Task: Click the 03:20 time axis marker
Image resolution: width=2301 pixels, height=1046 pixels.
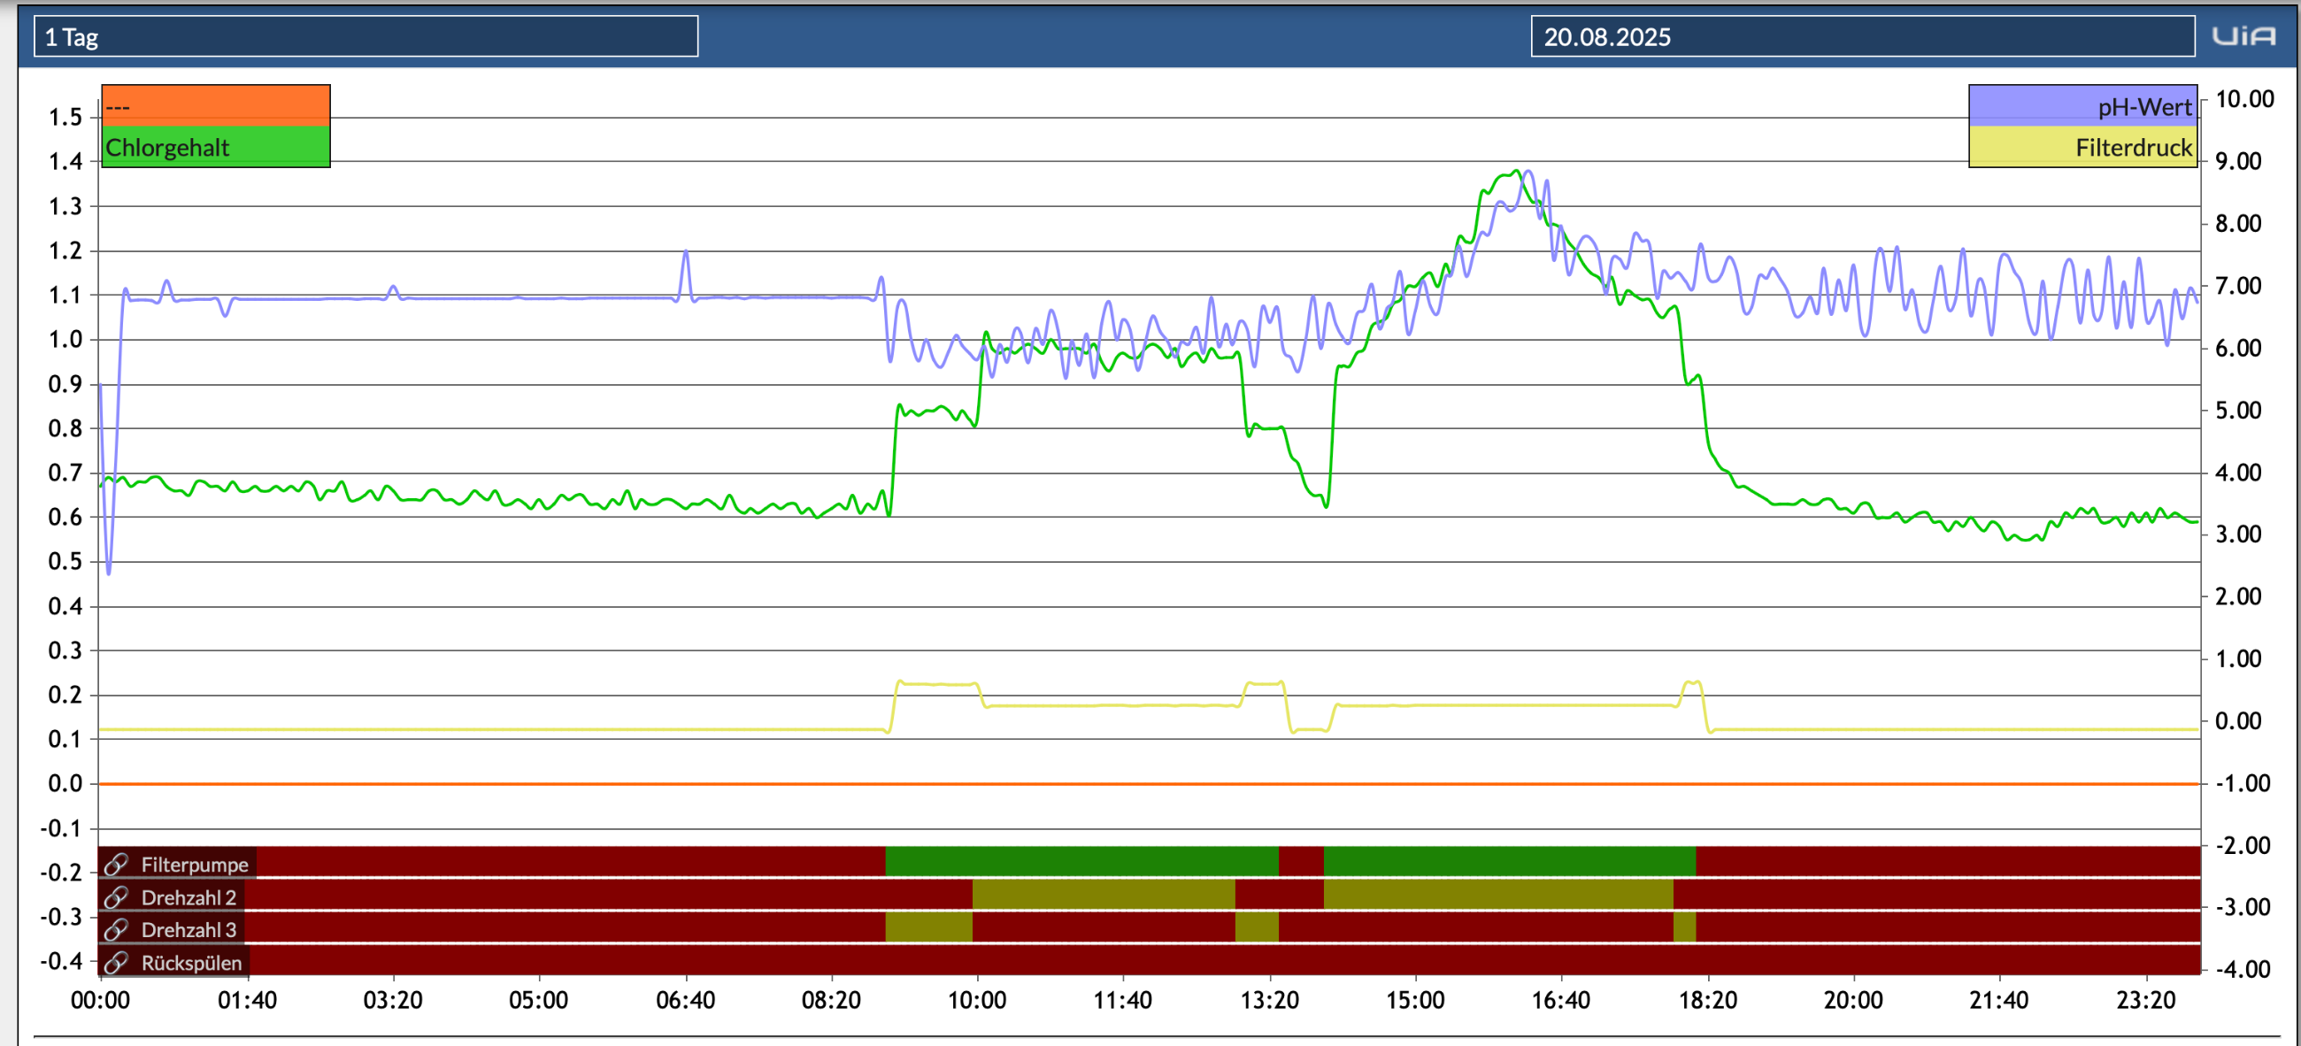Action: [x=392, y=1000]
